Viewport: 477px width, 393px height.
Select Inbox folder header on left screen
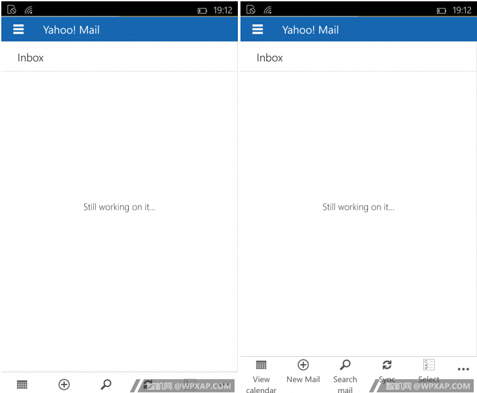pyautogui.click(x=31, y=58)
